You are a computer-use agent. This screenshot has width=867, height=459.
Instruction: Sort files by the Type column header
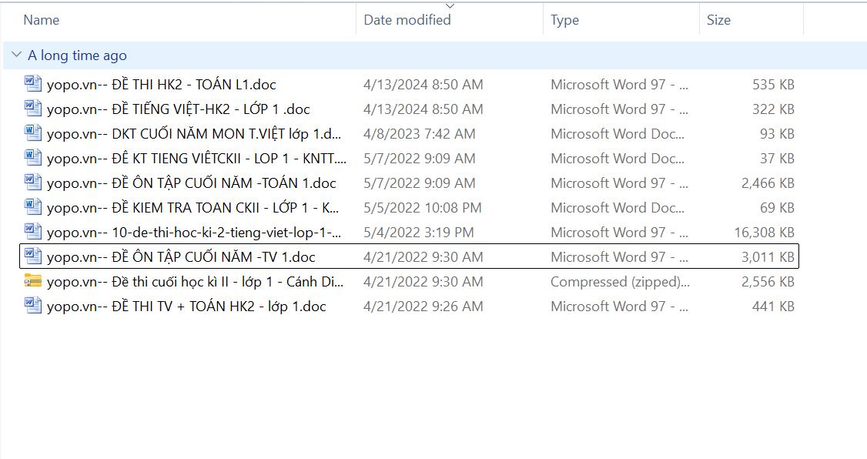pos(564,20)
